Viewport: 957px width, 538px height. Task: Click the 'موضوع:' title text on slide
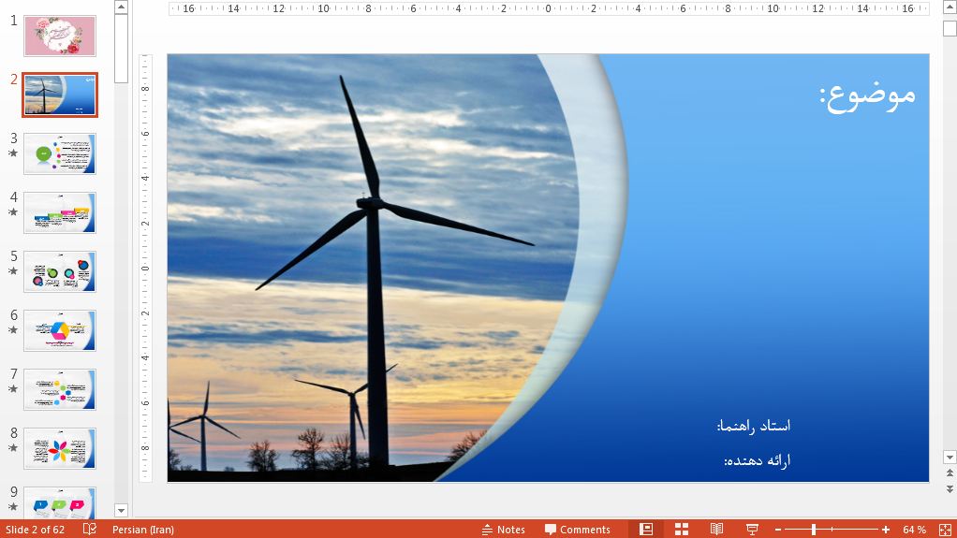click(867, 95)
